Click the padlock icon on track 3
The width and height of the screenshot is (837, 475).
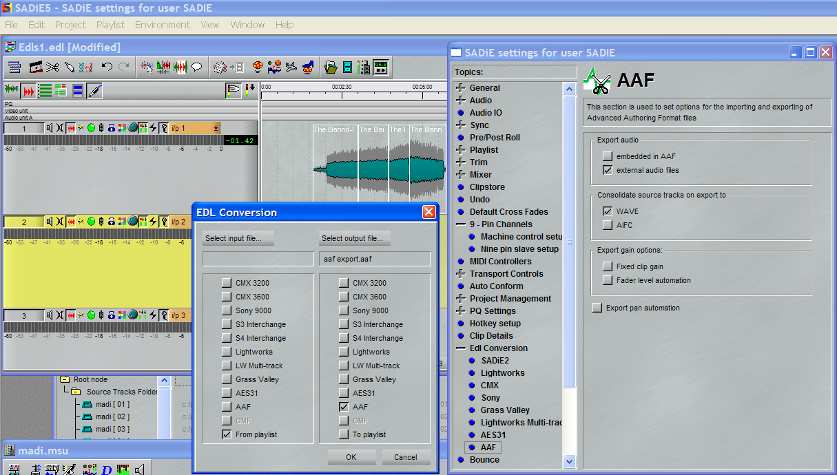point(111,315)
